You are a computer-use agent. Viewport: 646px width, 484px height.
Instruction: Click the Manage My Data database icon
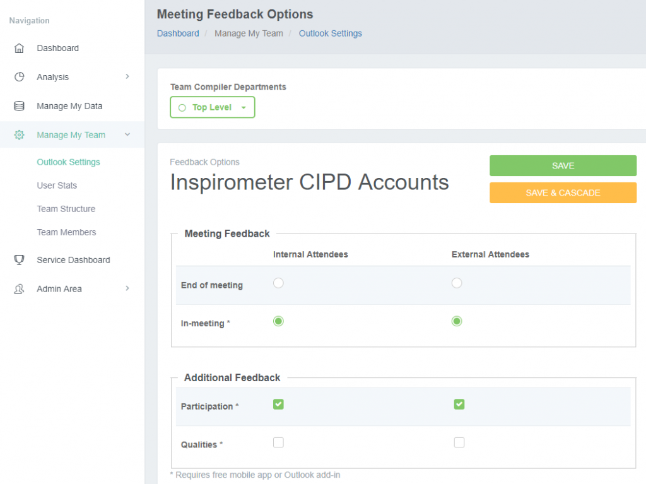coord(19,106)
